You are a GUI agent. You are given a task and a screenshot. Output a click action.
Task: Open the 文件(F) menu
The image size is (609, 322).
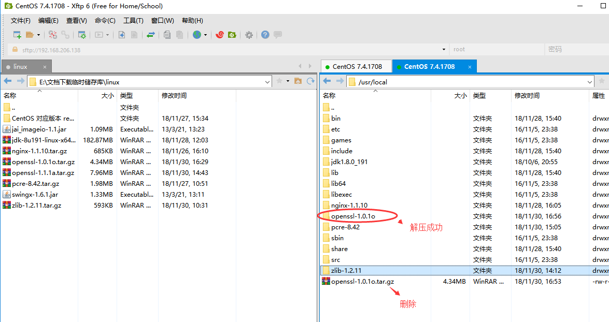tap(20, 21)
